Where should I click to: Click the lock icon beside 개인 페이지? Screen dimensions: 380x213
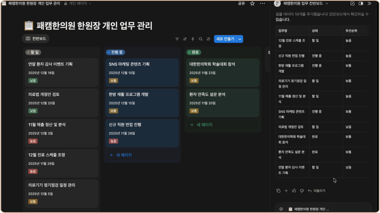coord(66,3)
